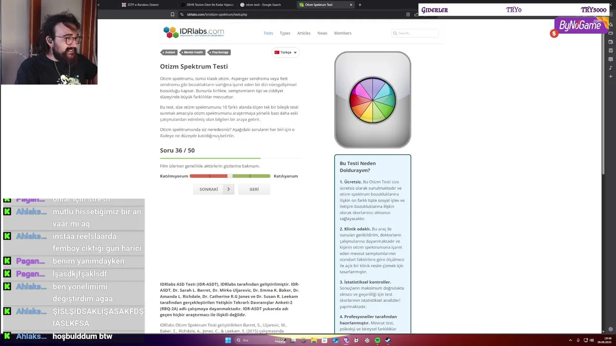
Task: Open the Types menu item
Action: pyautogui.click(x=285, y=33)
